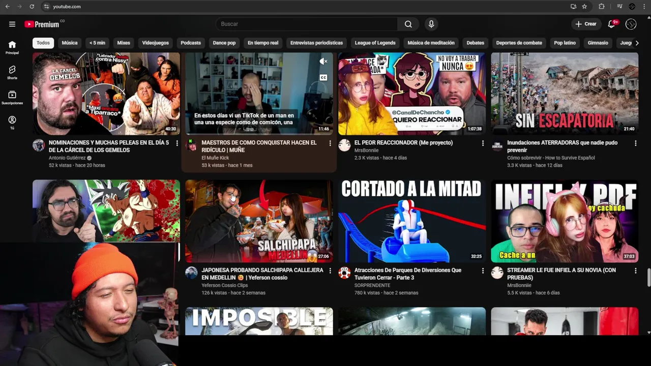Select the En tiempo real chip

coord(263,43)
